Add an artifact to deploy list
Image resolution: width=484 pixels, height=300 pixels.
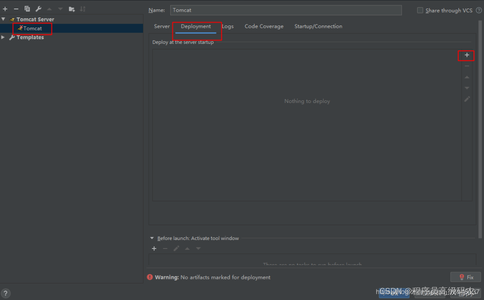(x=467, y=55)
